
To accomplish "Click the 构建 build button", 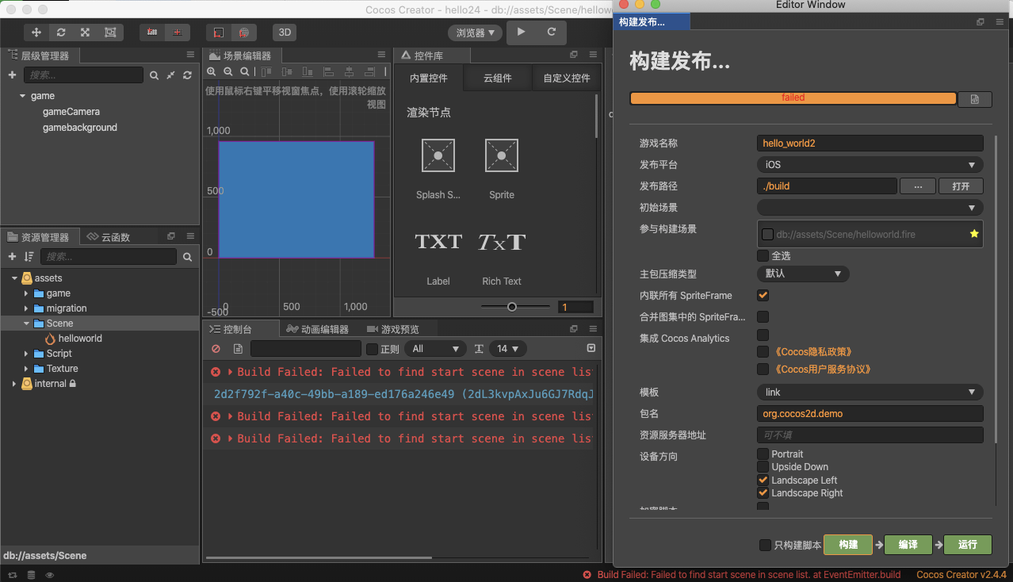I will coord(848,545).
